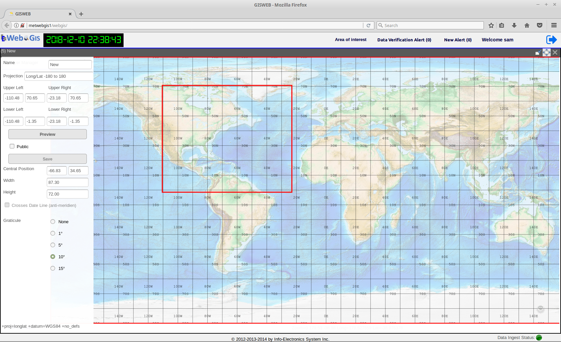Toggle the panel maximize icon
The image size is (561, 342).
click(x=547, y=52)
